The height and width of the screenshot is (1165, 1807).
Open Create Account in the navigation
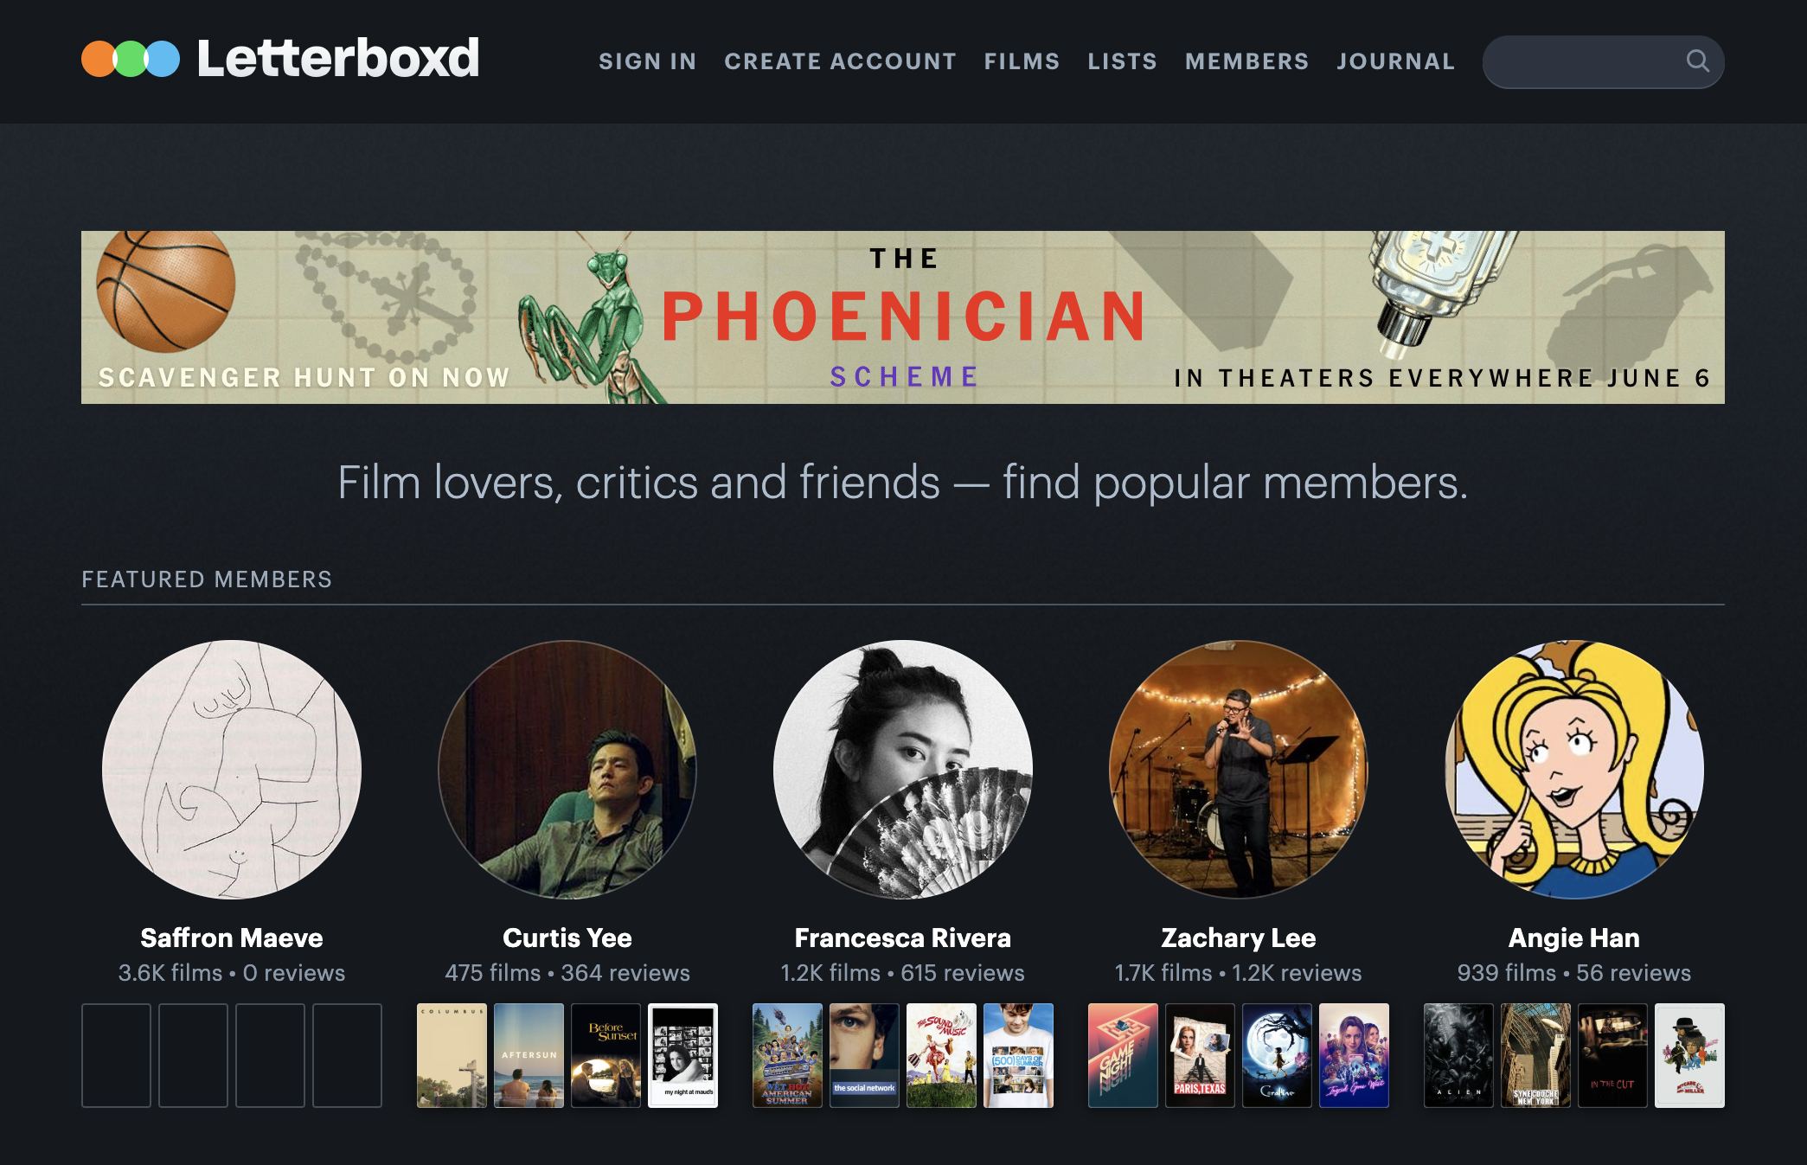pos(841,61)
